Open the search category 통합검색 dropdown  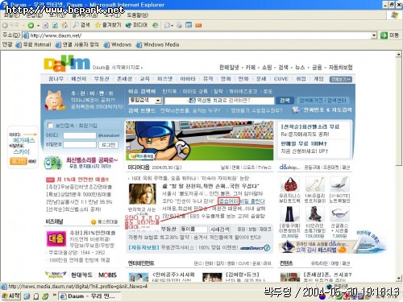[159, 101]
